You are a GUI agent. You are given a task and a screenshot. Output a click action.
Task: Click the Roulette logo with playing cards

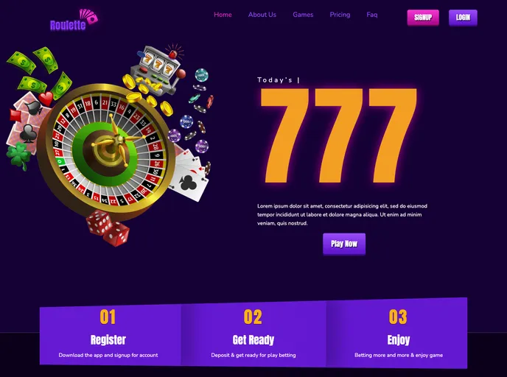[74, 21]
